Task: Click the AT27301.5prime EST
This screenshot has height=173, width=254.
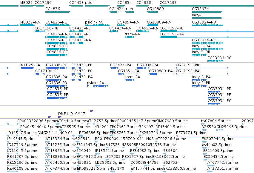Action: pyautogui.click(x=223, y=169)
